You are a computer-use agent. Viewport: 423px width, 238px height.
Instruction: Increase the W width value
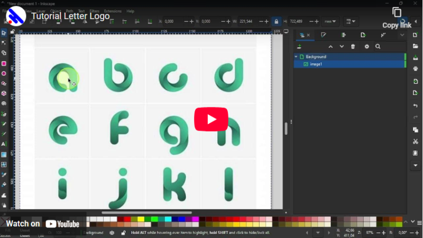266,21
